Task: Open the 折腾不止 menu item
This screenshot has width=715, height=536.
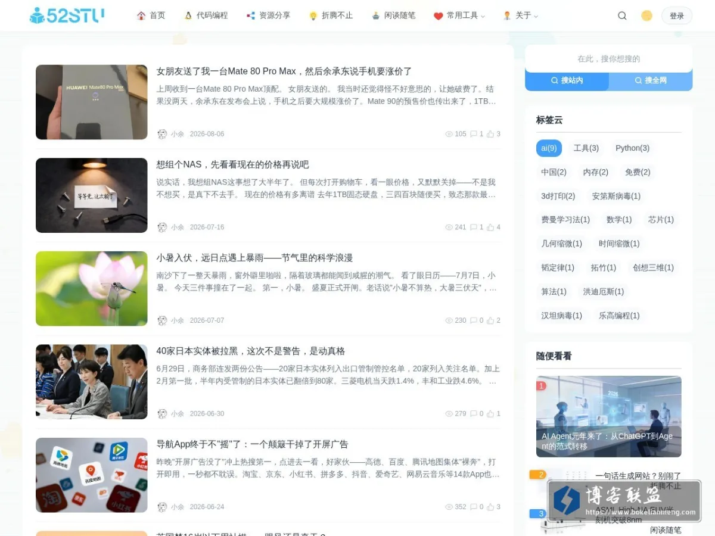Action: pyautogui.click(x=331, y=15)
